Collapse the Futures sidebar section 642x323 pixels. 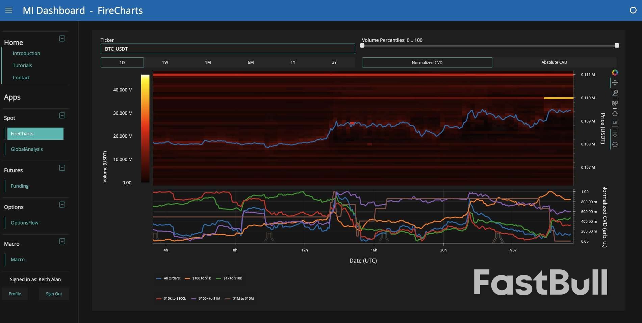[62, 168]
